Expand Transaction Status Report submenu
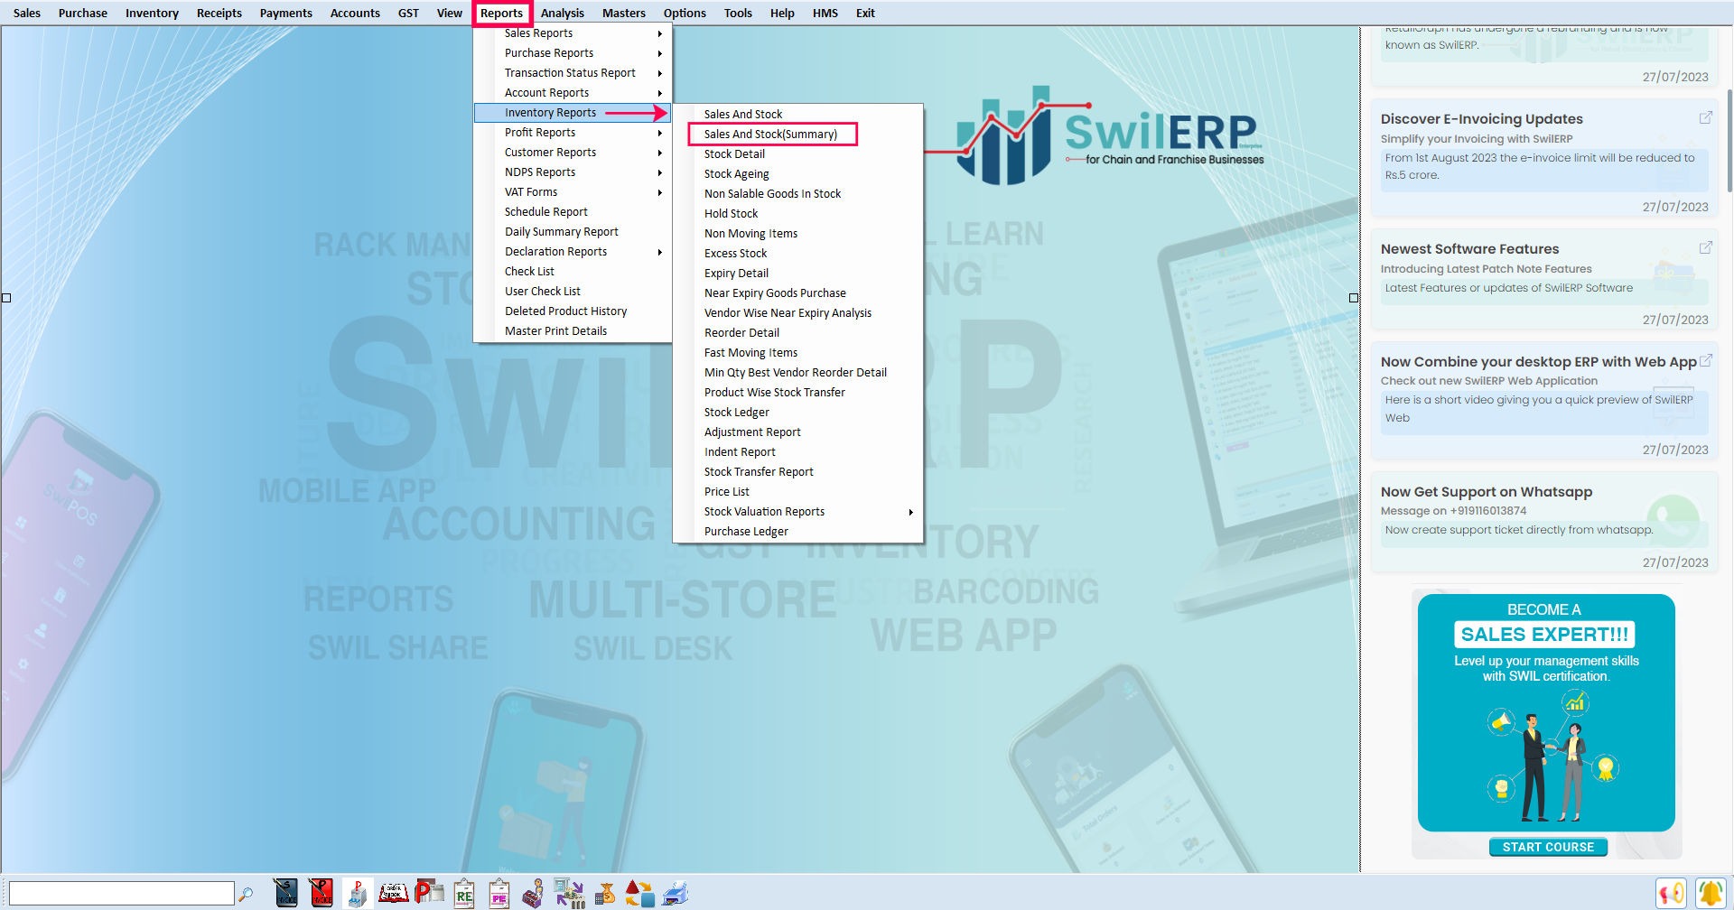Viewport: 1734px width, 910px height. 573,73
